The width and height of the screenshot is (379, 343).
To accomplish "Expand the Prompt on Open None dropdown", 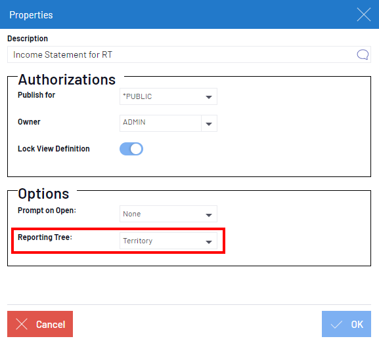I will coord(168,214).
